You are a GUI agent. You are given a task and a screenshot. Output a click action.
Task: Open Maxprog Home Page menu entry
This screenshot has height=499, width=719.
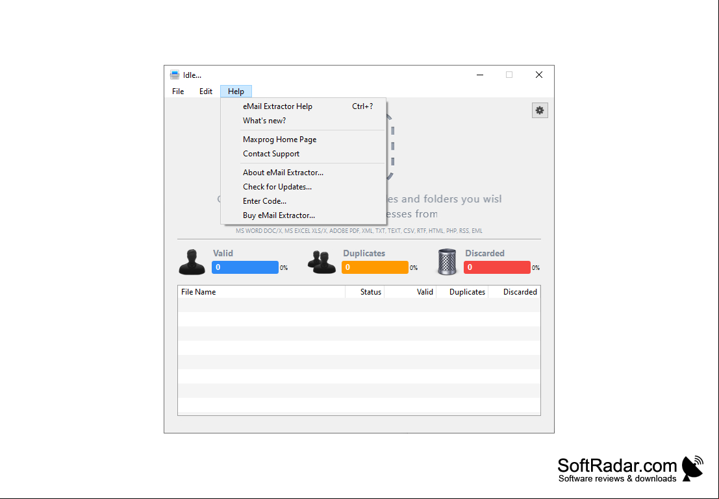pyautogui.click(x=303, y=140)
